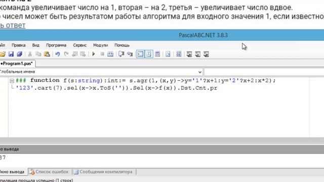Click the word function in code
Screen dimensions: 324x182
coord(45,80)
